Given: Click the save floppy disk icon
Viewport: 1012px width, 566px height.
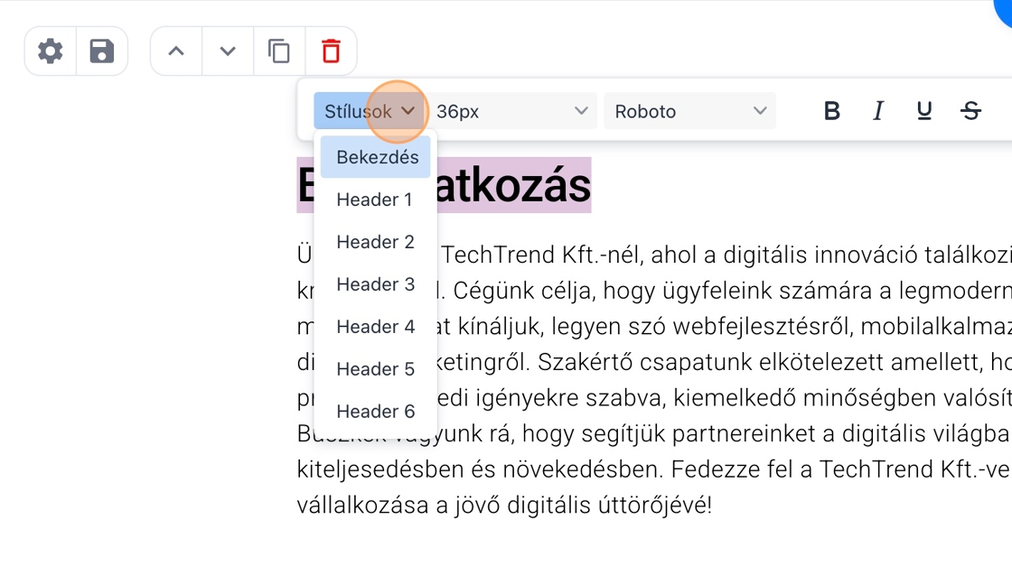Looking at the screenshot, I should click(x=102, y=51).
